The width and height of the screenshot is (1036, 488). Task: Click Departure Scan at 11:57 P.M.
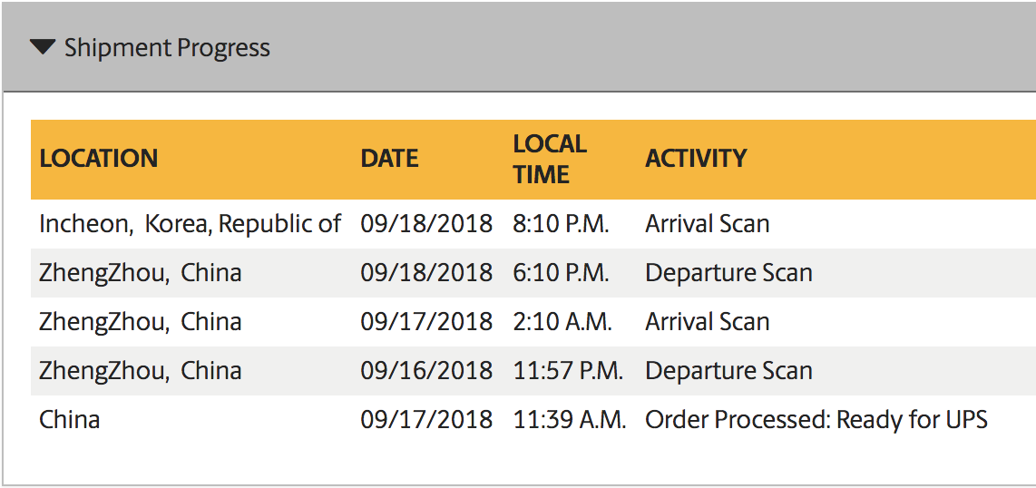point(728,370)
